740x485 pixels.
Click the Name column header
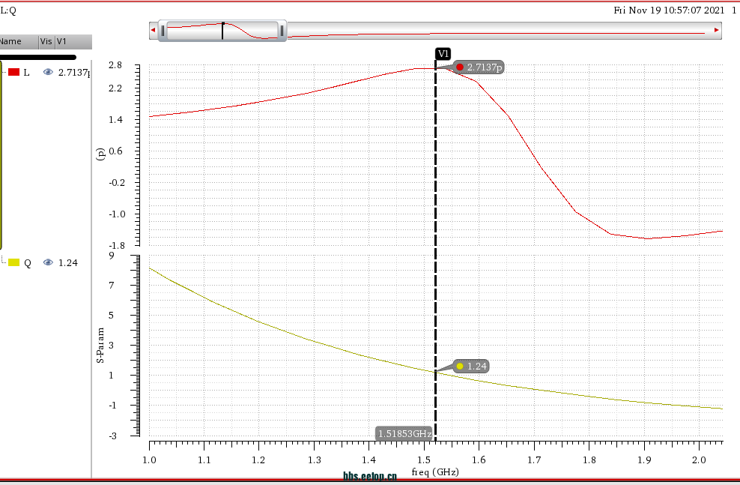[x=19, y=41]
